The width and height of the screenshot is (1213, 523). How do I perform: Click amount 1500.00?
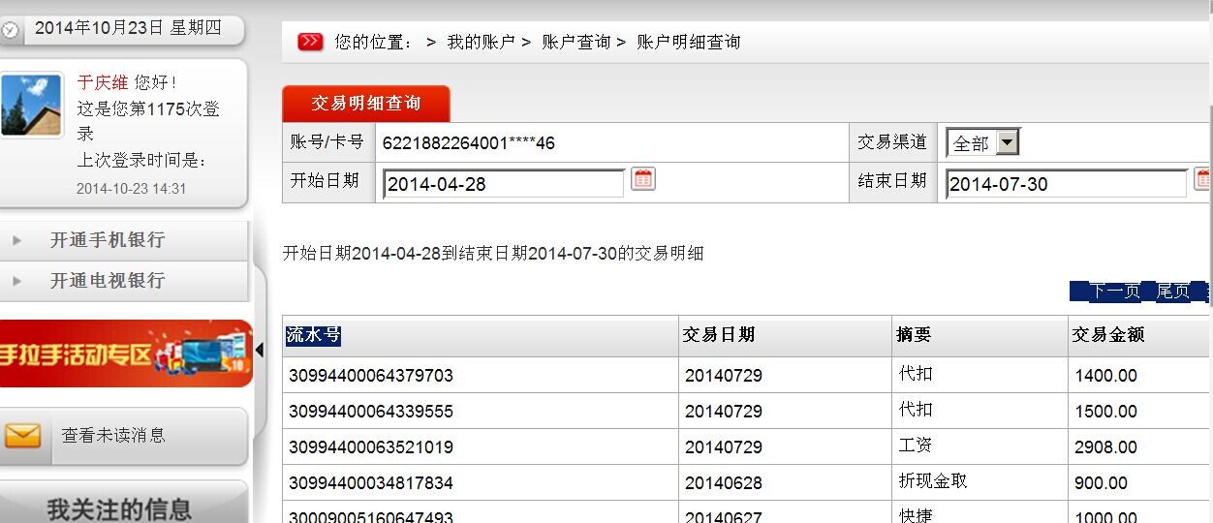(1105, 412)
